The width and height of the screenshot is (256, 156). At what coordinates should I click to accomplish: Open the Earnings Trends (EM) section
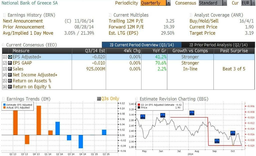coord(28,99)
